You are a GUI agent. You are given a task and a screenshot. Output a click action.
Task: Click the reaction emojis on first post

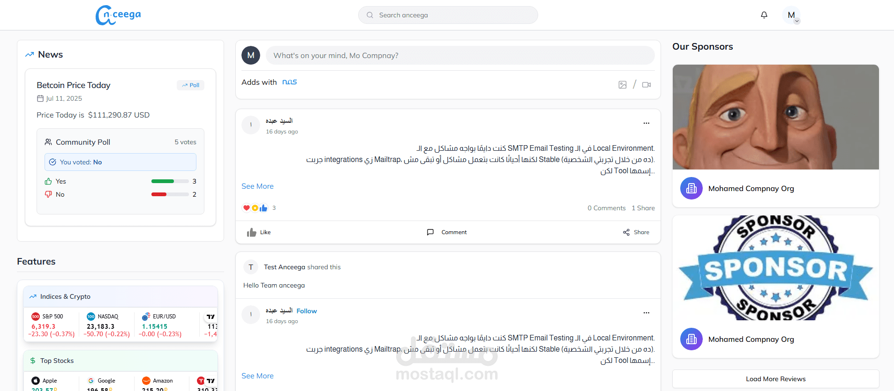pos(255,208)
